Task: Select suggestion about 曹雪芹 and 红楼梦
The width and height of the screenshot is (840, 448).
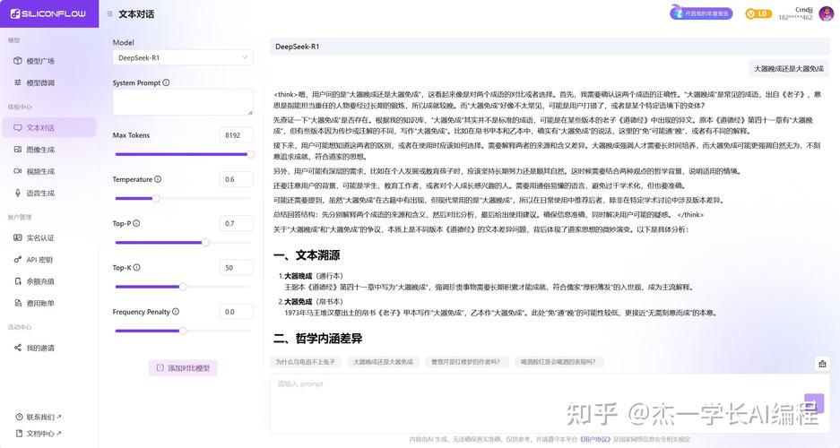Action: pyautogui.click(x=465, y=362)
